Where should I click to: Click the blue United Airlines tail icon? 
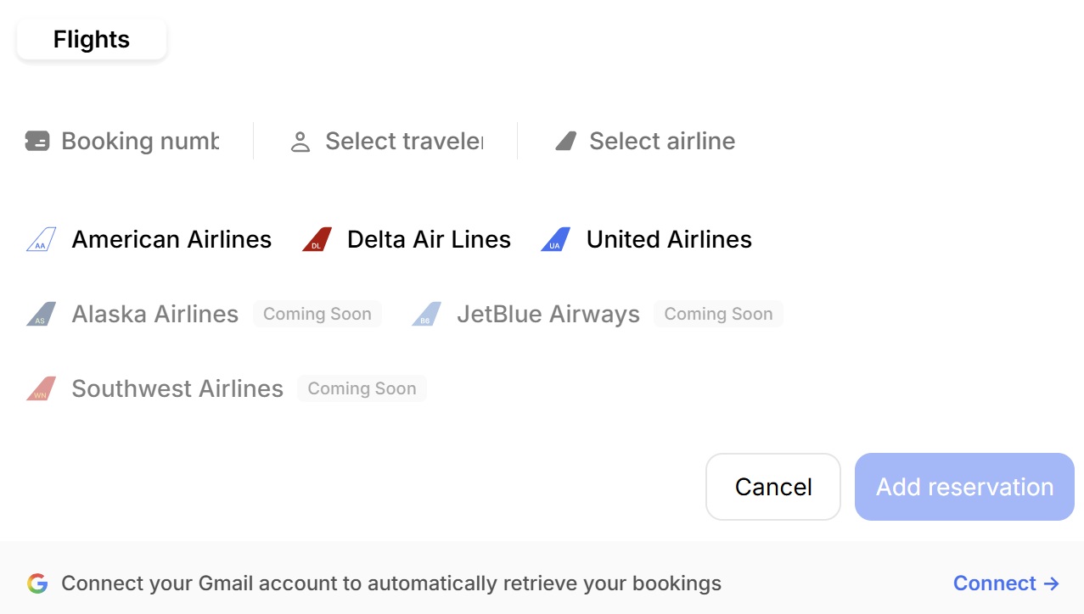556,240
